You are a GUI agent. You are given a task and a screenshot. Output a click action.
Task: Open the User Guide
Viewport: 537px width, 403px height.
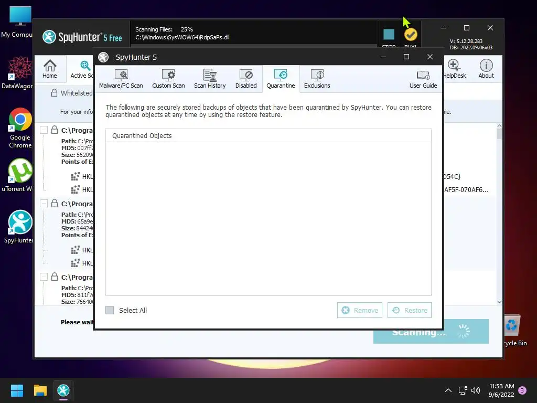point(423,79)
